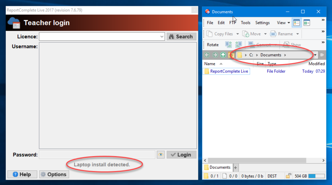Open the FTP menu in Documents window
Image resolution: width=332 pixels, height=185 pixels.
(232, 23)
